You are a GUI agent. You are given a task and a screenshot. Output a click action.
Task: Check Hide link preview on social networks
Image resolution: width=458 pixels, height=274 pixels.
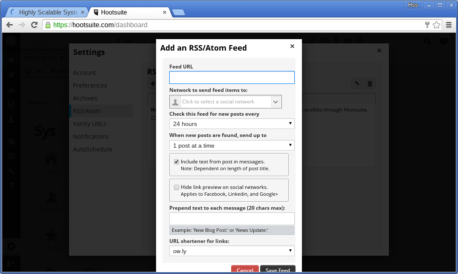pyautogui.click(x=177, y=187)
